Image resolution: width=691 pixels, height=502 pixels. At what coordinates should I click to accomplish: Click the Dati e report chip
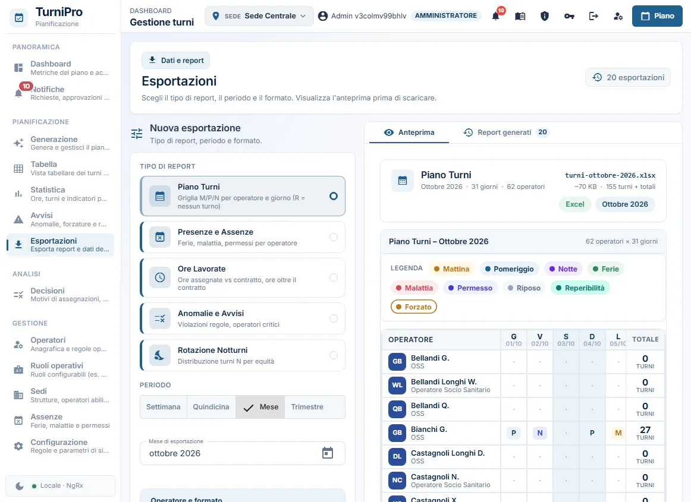coord(176,61)
